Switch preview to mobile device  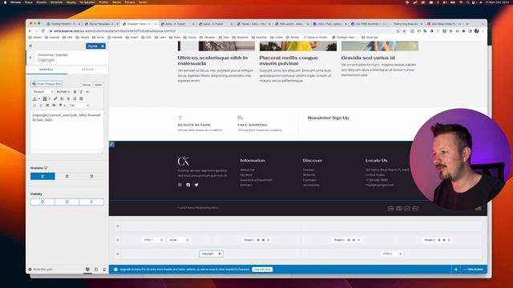click(104, 270)
